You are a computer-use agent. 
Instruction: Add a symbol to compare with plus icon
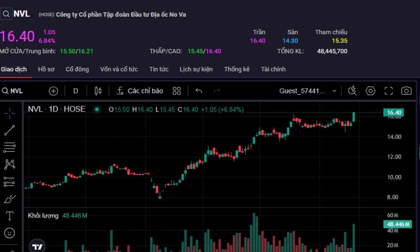pos(53,91)
